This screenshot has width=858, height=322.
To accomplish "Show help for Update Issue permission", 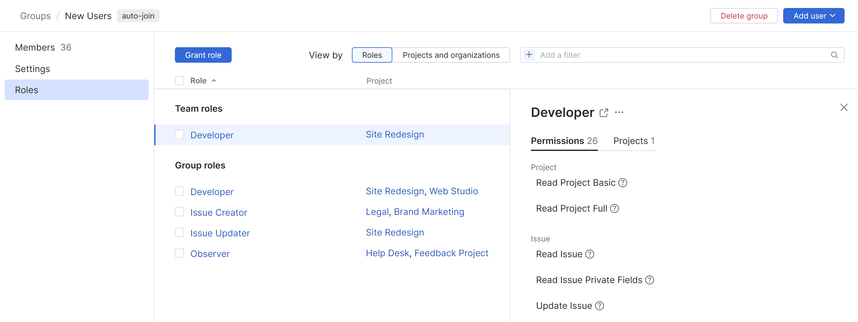I will tap(599, 306).
